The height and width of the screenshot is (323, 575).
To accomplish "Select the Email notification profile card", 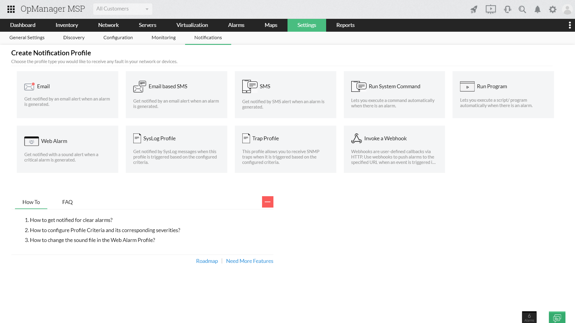I will click(x=67, y=95).
